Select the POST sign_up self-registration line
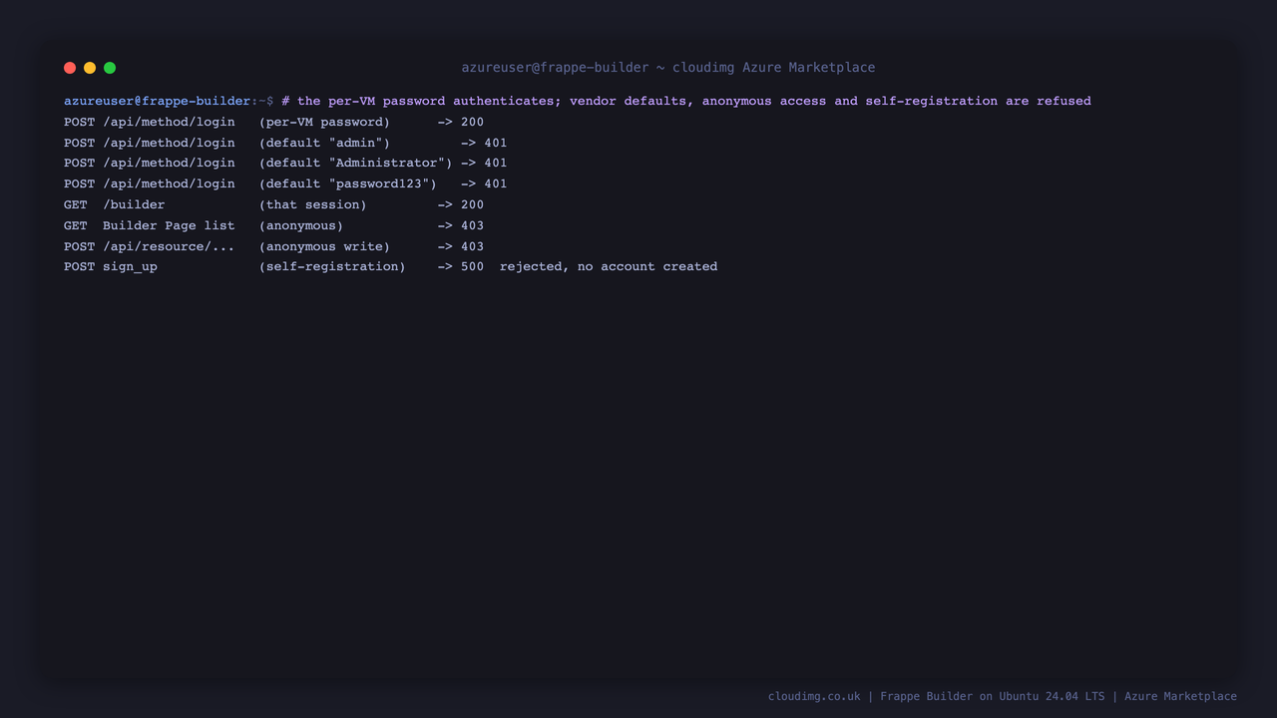This screenshot has width=1277, height=718. 390,266
